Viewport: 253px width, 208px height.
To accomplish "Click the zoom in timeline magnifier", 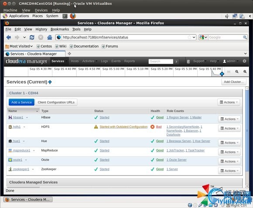I will (x=245, y=72).
